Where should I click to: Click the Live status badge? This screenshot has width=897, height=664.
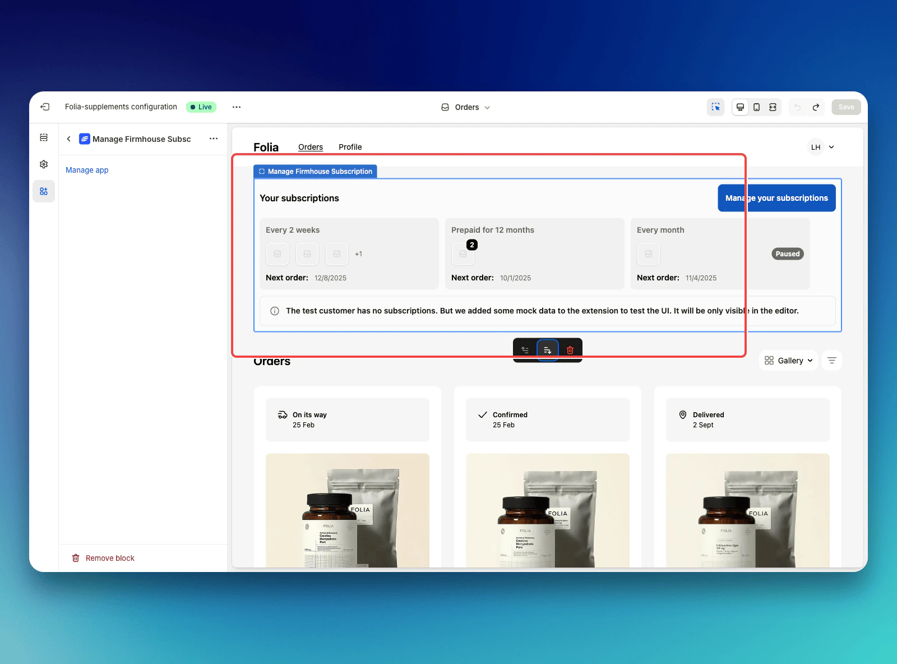(201, 107)
